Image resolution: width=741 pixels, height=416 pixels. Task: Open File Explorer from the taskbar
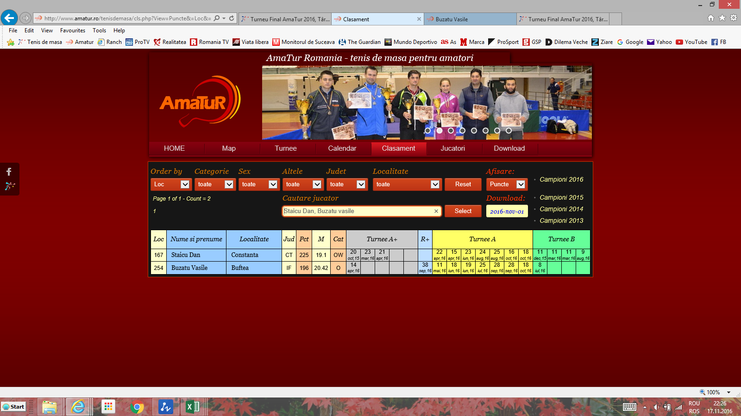(50, 407)
